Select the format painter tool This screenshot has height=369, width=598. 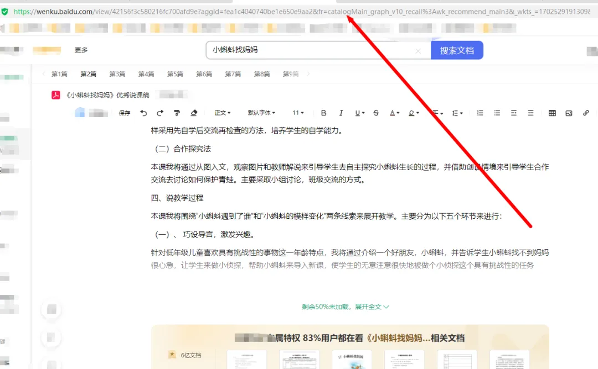(177, 113)
